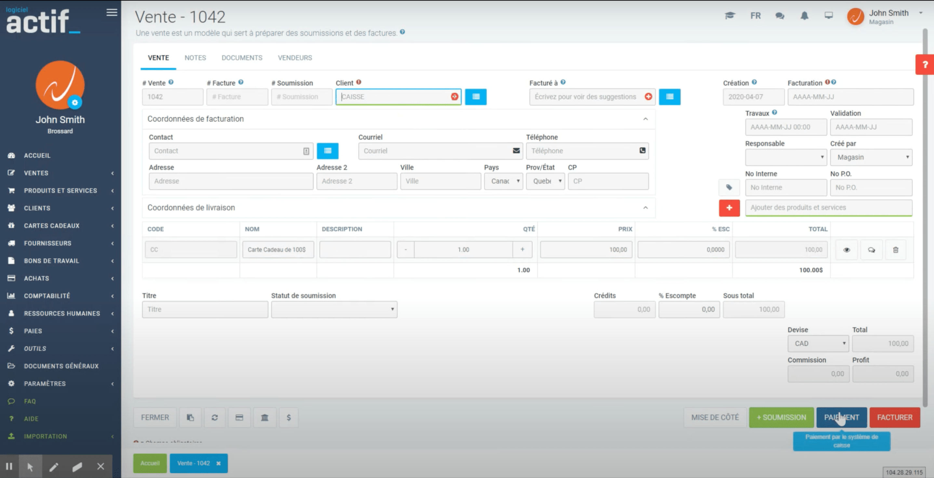This screenshot has height=478, width=934.
Task: Open the client list button next to CAISSE
Action: [x=476, y=97]
